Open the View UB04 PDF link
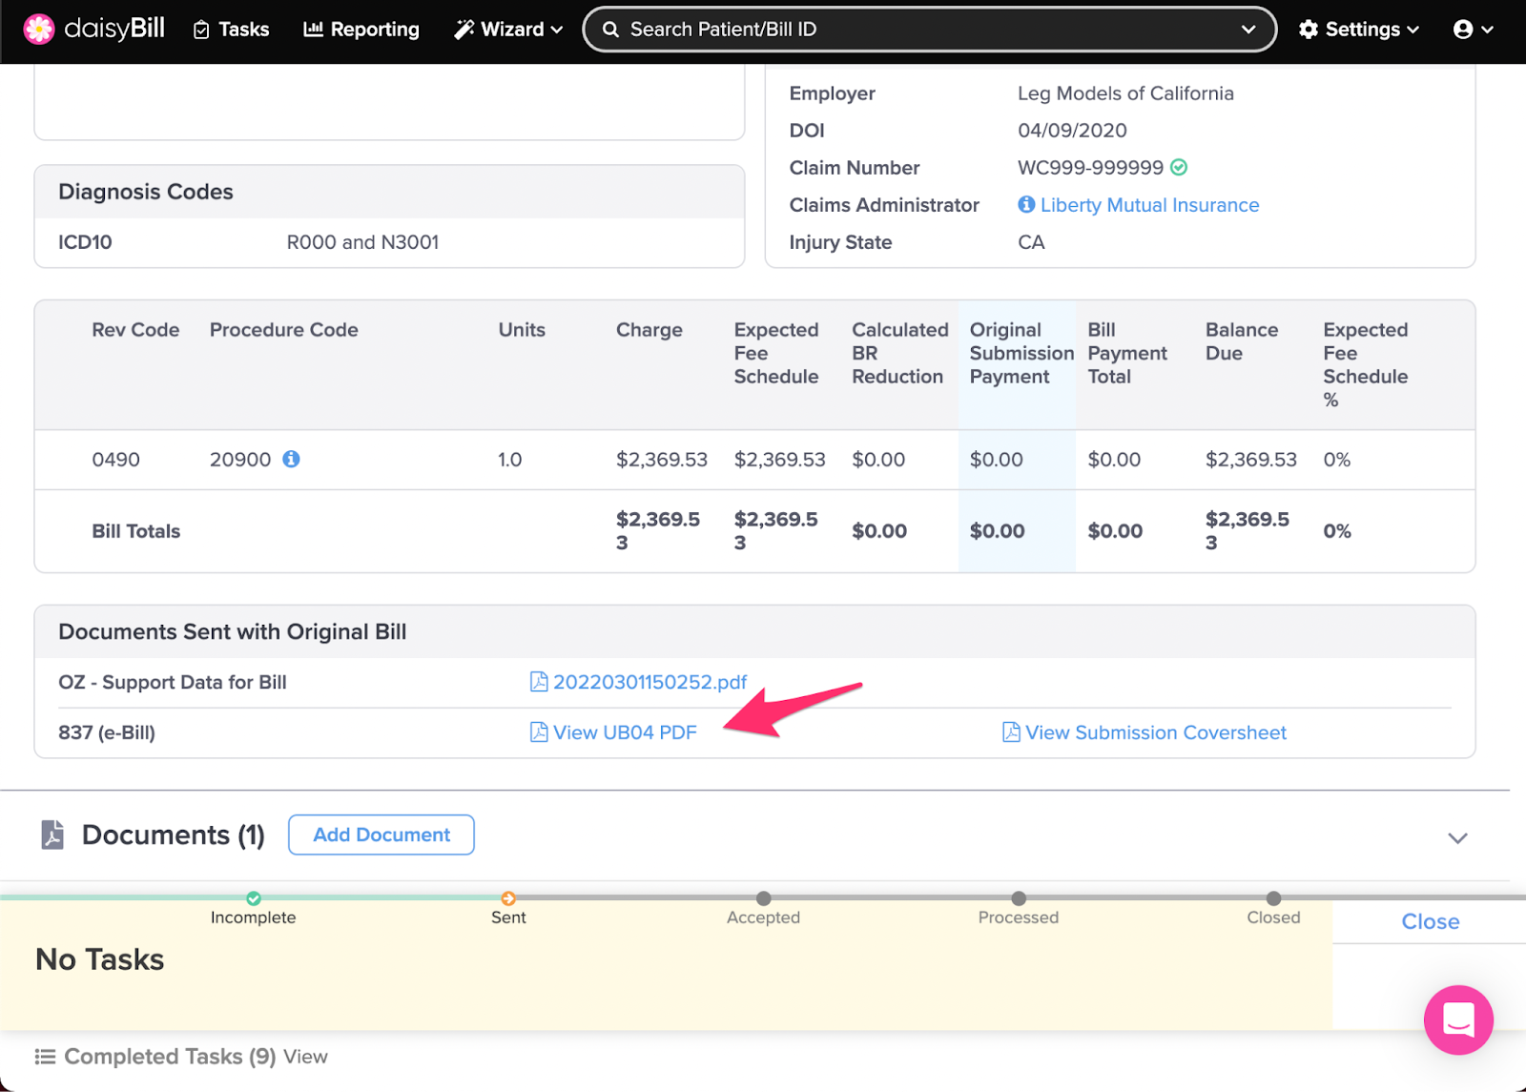Image resolution: width=1526 pixels, height=1092 pixels. [625, 732]
